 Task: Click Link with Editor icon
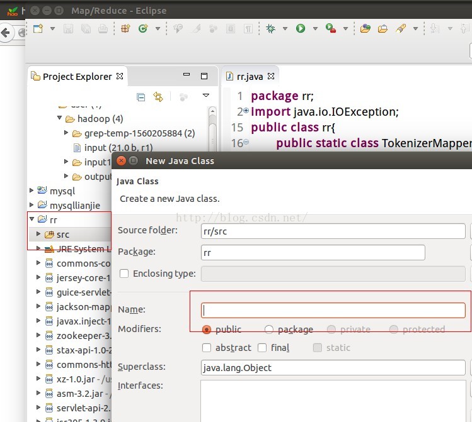158,97
